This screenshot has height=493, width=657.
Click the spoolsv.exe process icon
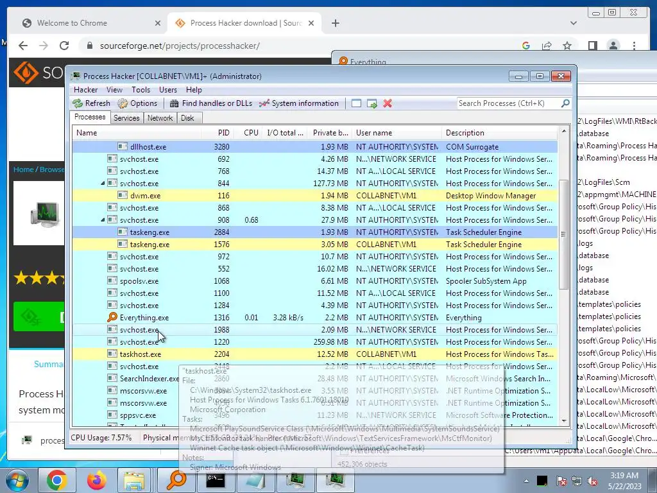pyautogui.click(x=112, y=281)
